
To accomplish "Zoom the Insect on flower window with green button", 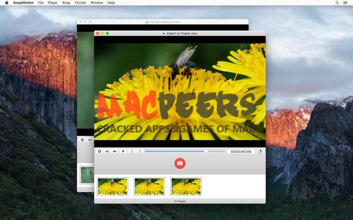I will pos(107,33).
